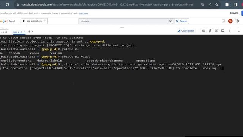Open the terminal keyboard icon
The width and height of the screenshot is (243, 137).
point(204,31)
